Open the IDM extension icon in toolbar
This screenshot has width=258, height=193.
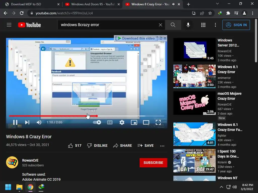click(x=220, y=13)
